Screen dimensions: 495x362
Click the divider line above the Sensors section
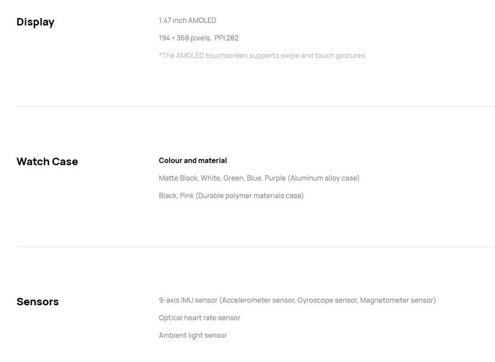click(255, 247)
